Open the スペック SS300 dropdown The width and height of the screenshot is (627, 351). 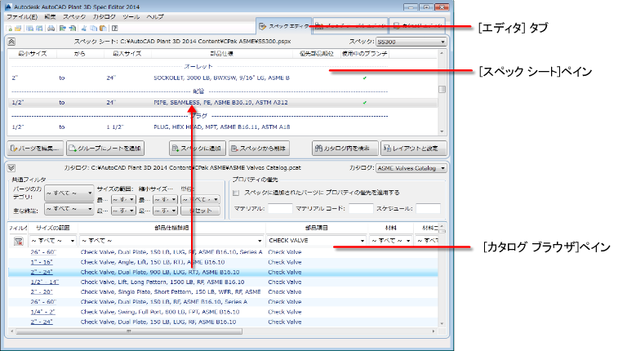(x=411, y=42)
